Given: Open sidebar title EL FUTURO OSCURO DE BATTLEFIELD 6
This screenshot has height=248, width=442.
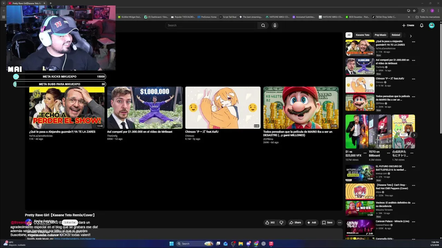Looking at the screenshot, I should pos(391,168).
